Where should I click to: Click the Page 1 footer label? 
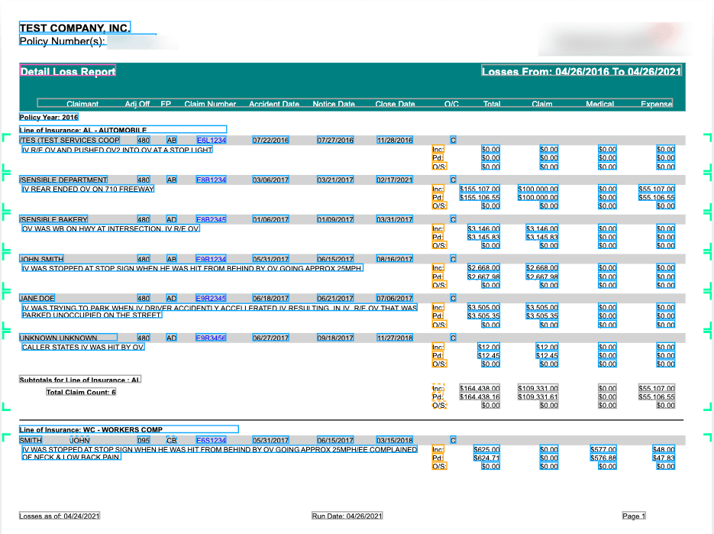[x=634, y=516]
